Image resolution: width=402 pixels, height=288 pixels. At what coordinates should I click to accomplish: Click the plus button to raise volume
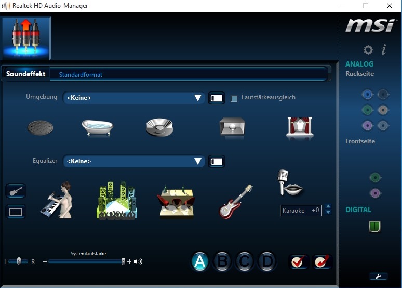pos(129,261)
